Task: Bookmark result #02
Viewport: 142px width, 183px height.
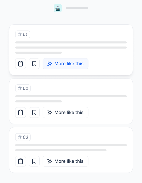Action: click(x=34, y=113)
